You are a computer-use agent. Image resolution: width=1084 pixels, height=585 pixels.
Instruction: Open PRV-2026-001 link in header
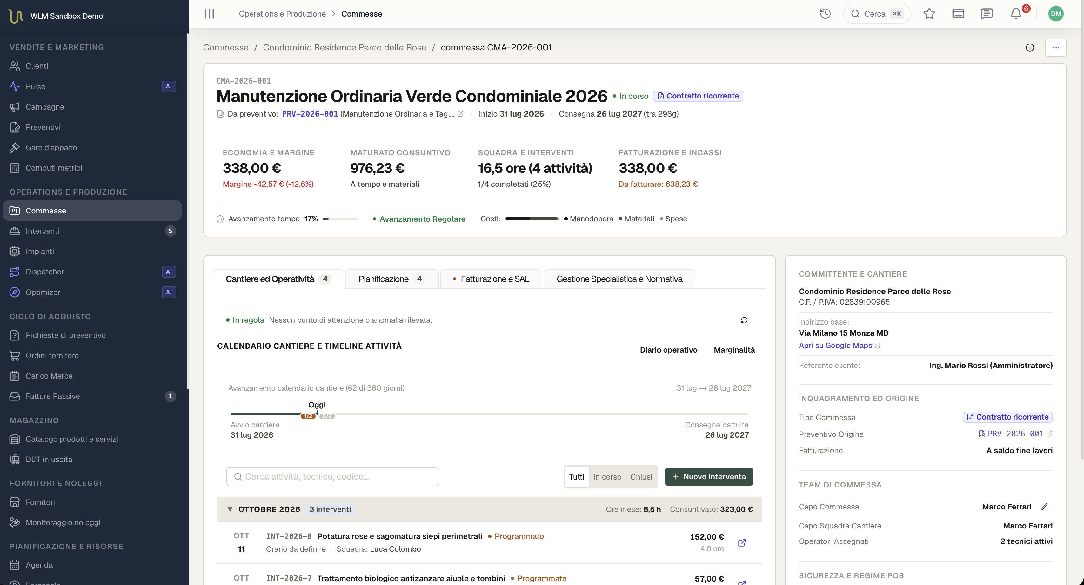[310, 114]
